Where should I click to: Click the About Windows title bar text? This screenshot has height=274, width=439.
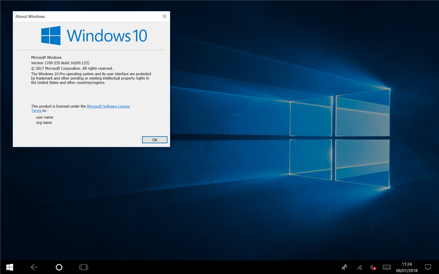click(x=30, y=17)
